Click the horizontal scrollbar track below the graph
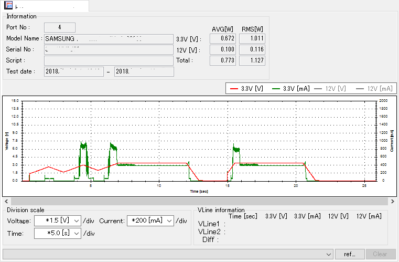Screen dimensions: 399x262 (199, 201)
